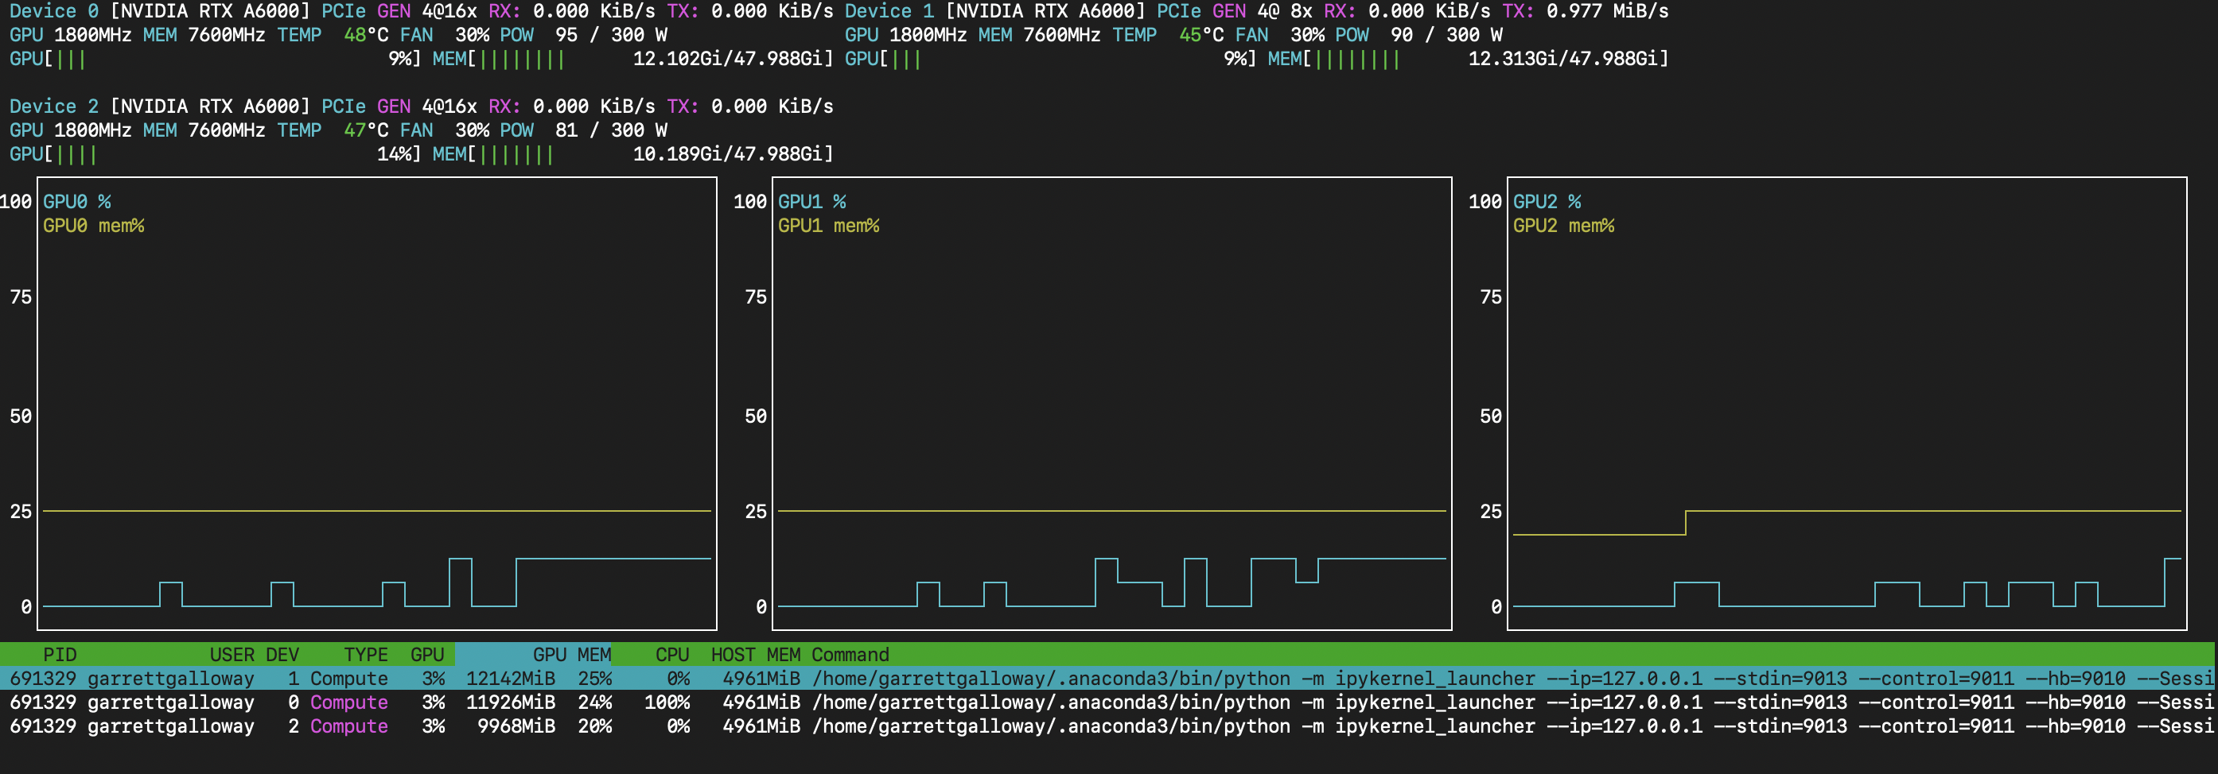This screenshot has width=2218, height=774.
Task: Click the DEV column header
Action: pos(282,655)
